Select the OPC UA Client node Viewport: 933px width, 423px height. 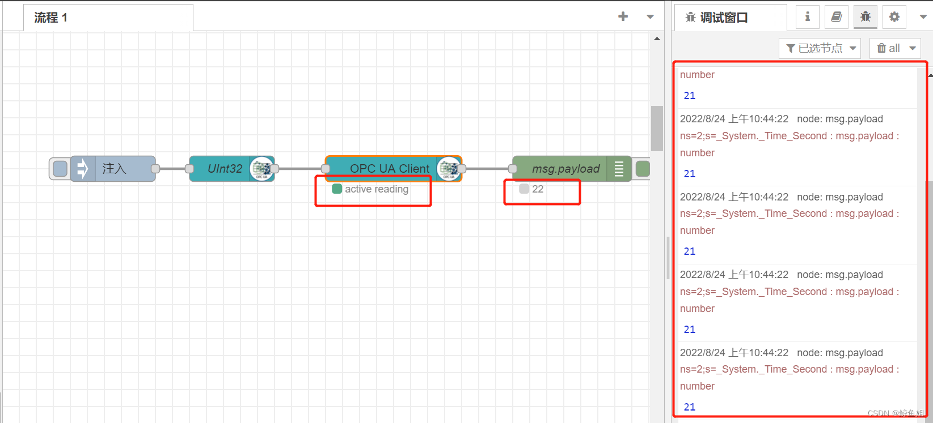394,168
